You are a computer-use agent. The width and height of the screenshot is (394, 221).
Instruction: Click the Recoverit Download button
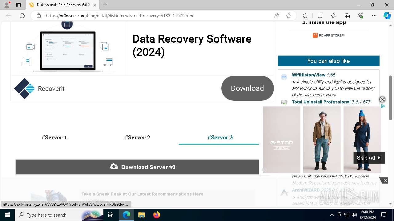point(247,88)
